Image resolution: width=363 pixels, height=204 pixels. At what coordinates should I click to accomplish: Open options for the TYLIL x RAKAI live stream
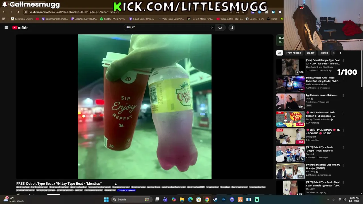click(x=343, y=130)
